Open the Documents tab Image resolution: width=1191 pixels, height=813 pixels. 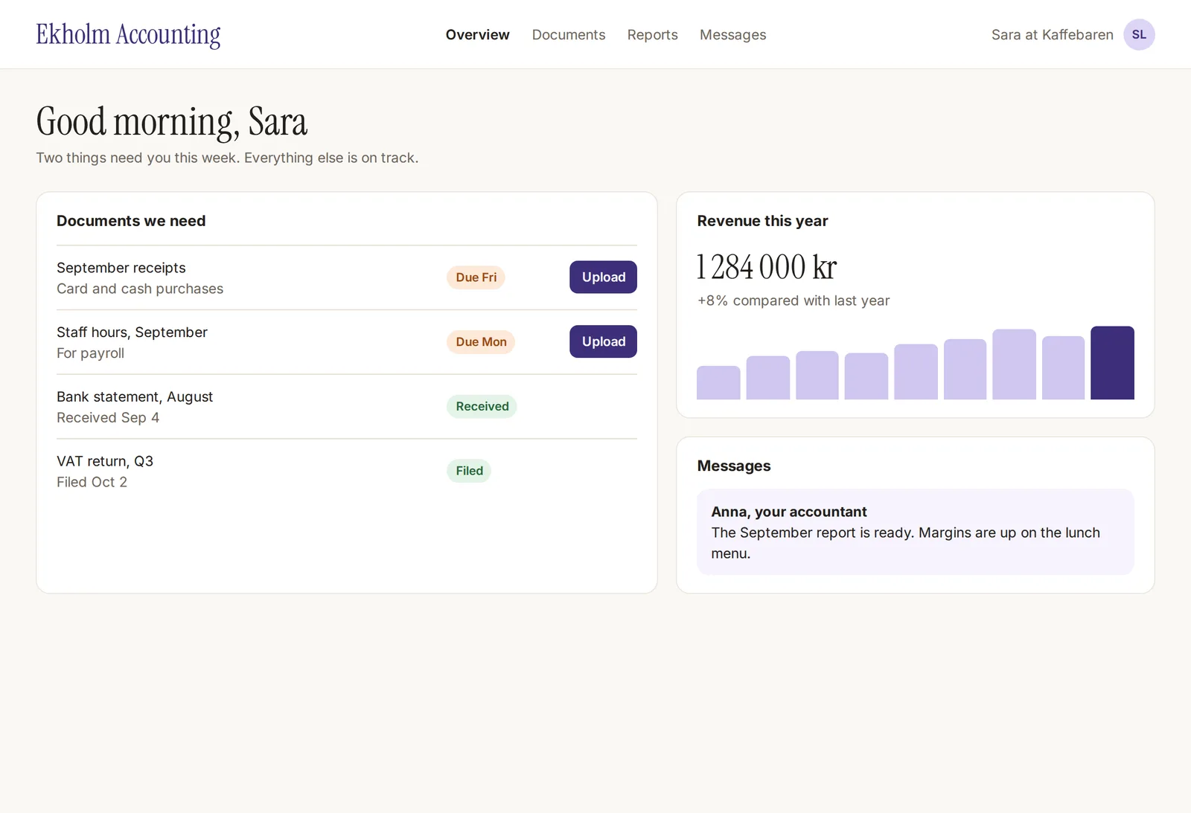coord(569,35)
